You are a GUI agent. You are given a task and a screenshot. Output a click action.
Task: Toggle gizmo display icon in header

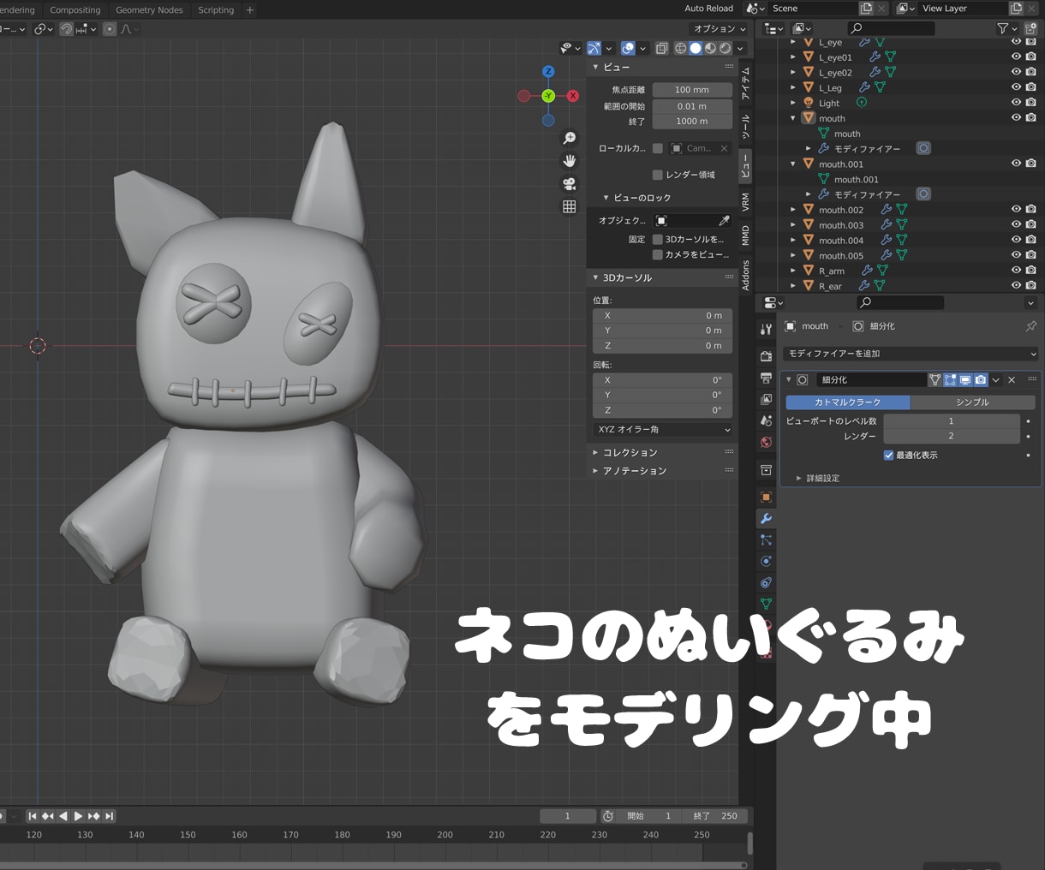[x=594, y=48]
